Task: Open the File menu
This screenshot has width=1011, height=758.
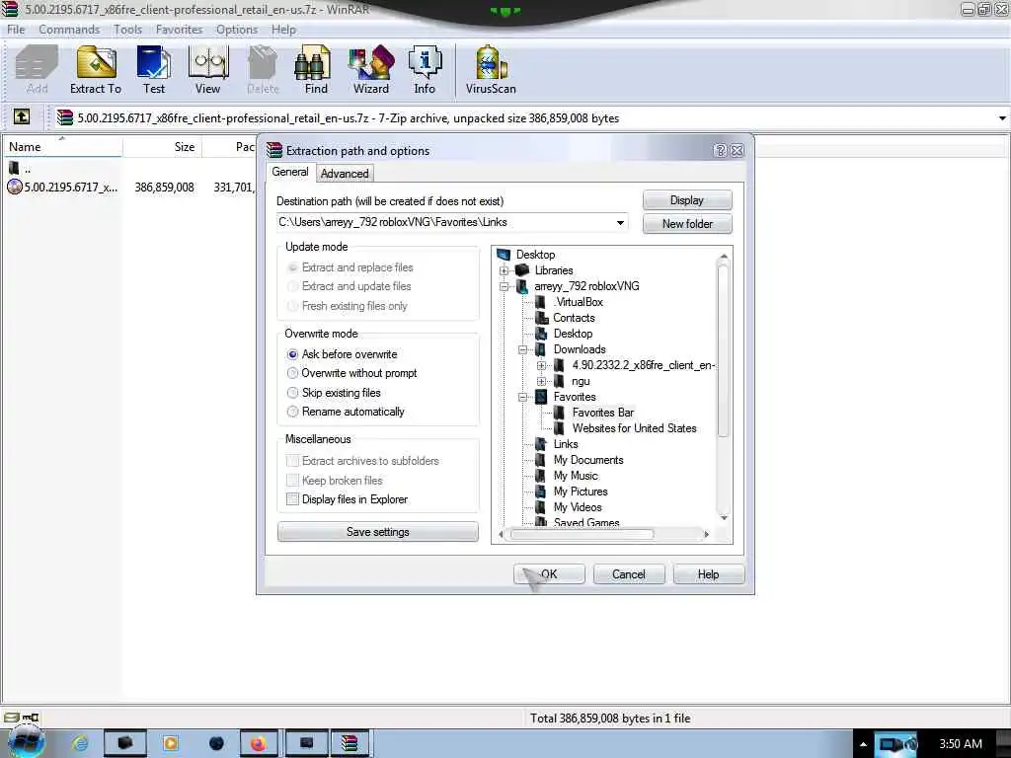Action: [16, 29]
